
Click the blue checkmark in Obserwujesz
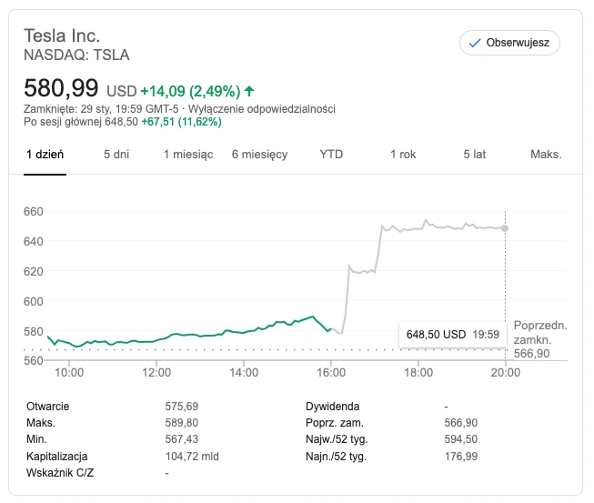click(475, 43)
